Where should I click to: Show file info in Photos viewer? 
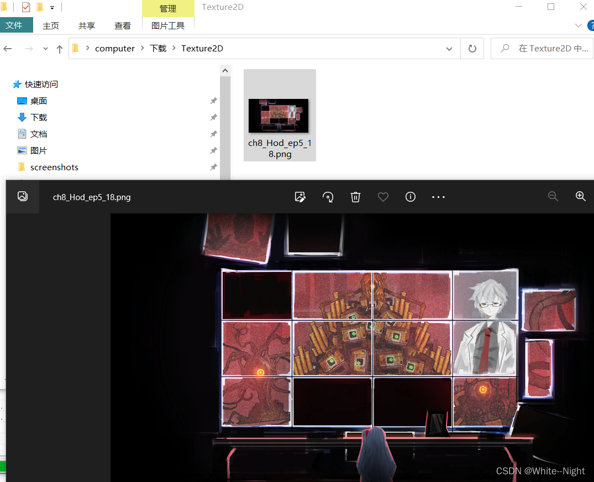(x=410, y=197)
